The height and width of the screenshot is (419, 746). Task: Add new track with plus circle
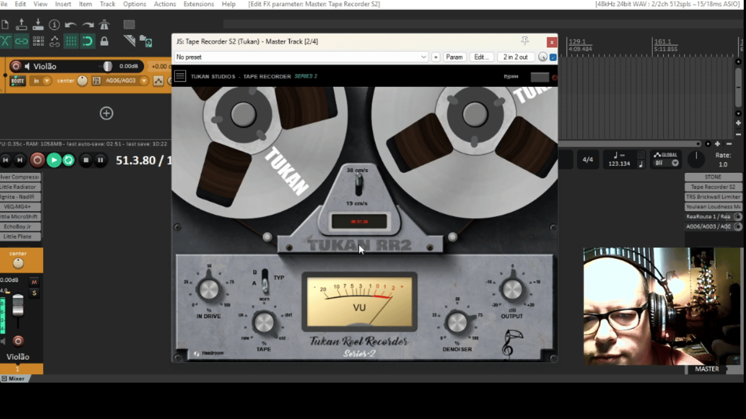106,113
